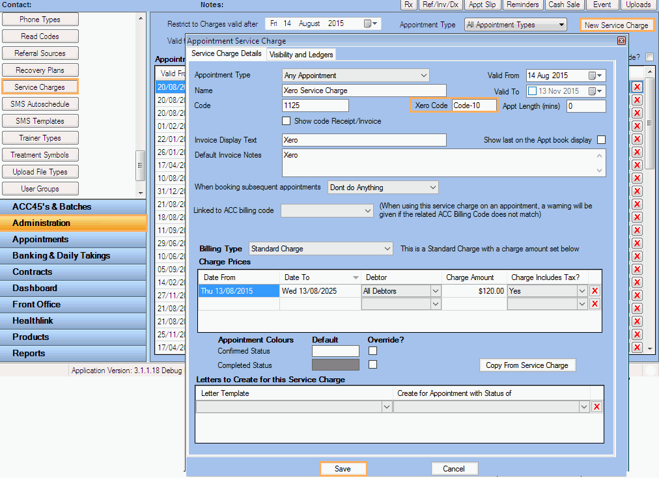The width and height of the screenshot is (659, 478).
Task: Remove the Letter Template row via red X
Action: [596, 406]
